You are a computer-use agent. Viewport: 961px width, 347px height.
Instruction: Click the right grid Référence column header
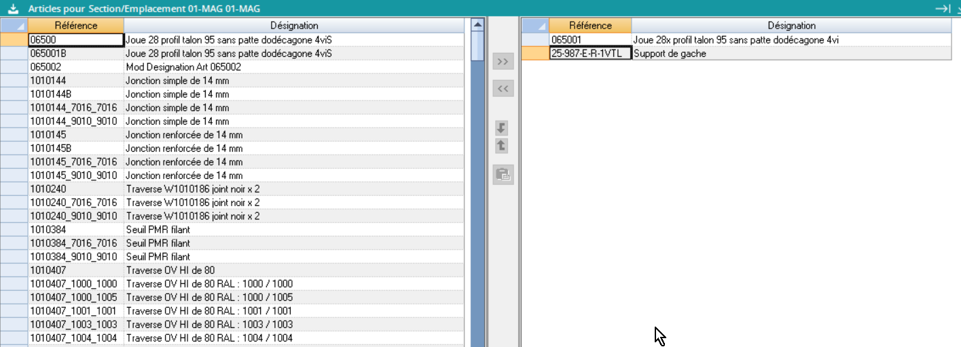click(590, 26)
